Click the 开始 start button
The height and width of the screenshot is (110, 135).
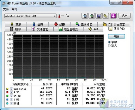(x=116, y=36)
